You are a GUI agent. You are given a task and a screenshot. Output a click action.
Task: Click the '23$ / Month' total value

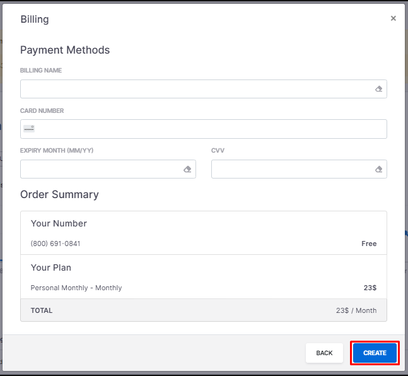tap(356, 310)
